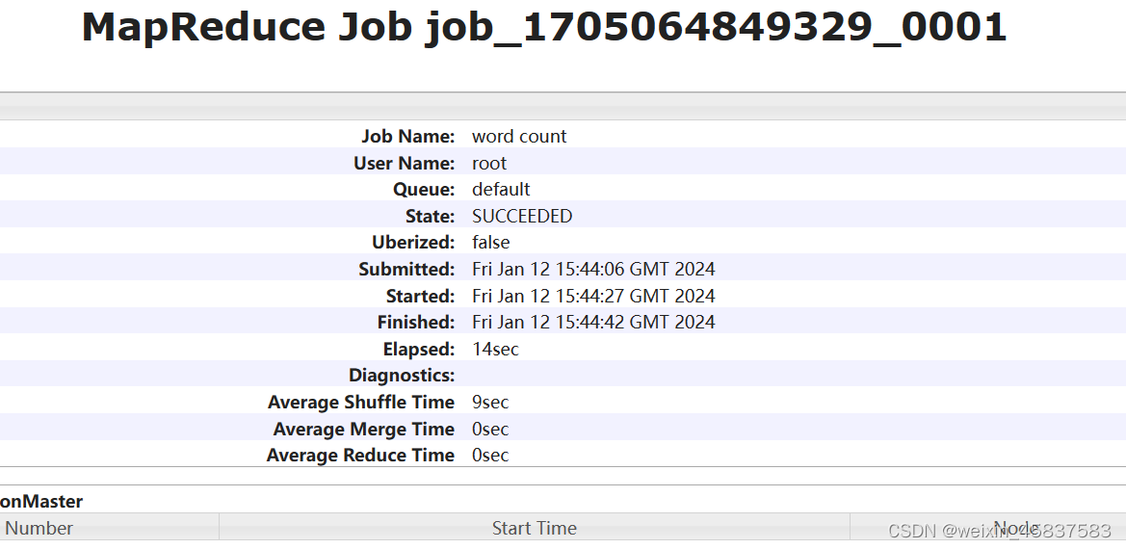Click the Started label

pos(420,296)
